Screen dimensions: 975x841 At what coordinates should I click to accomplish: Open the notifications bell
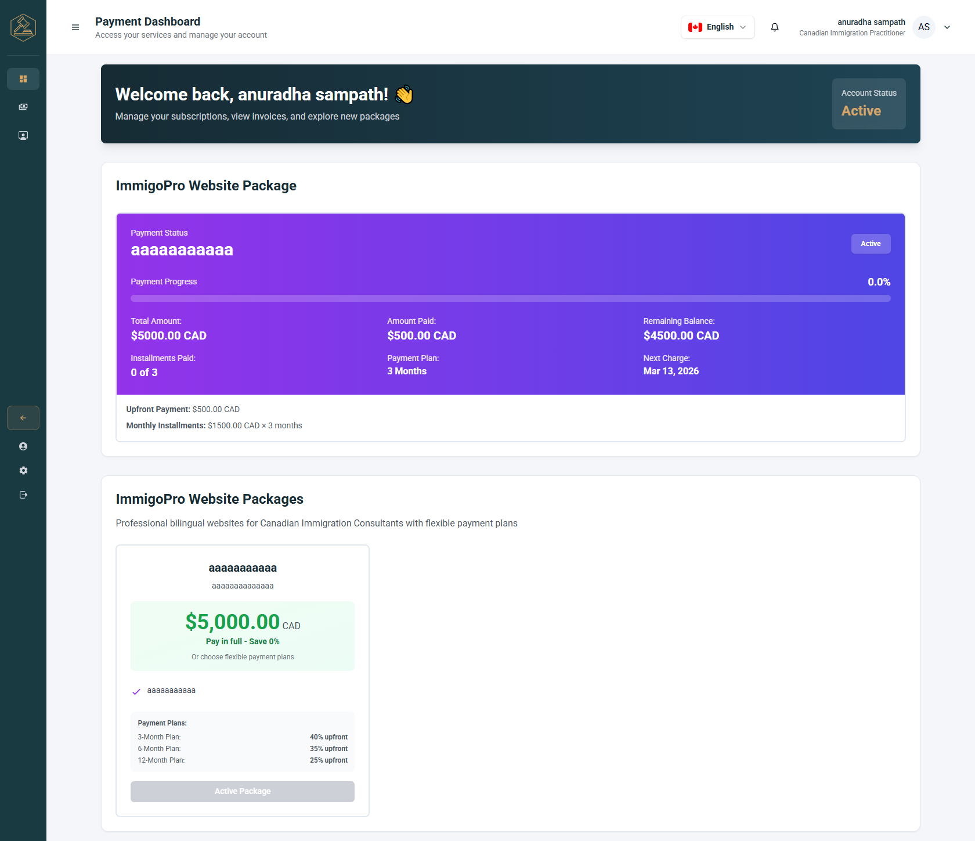tap(775, 27)
